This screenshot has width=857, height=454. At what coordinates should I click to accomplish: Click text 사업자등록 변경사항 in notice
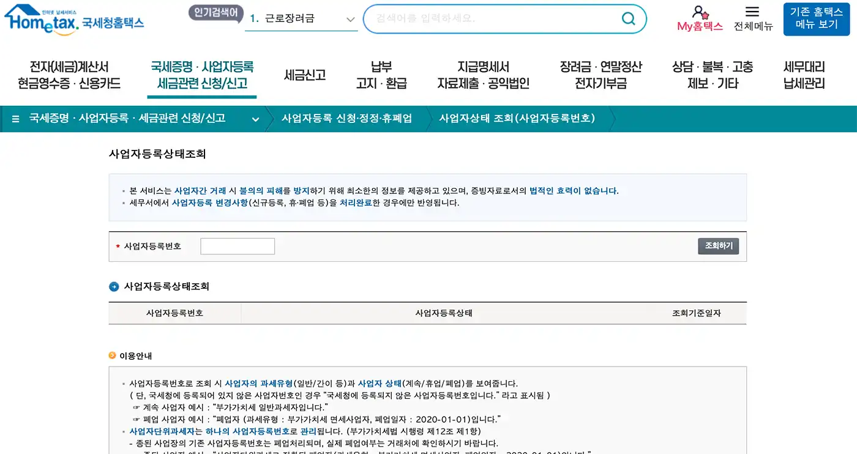210,203
